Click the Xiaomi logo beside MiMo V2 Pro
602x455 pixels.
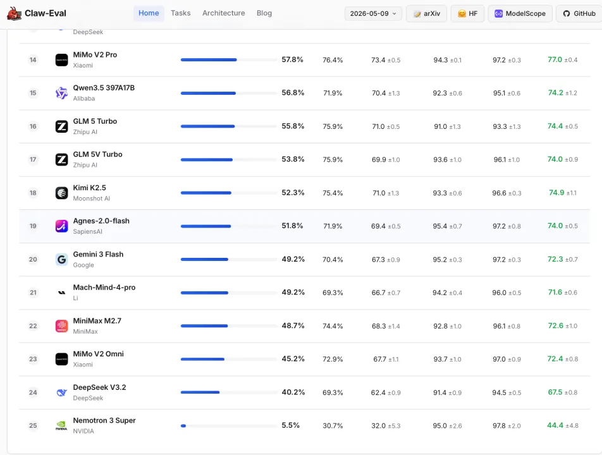(x=61, y=60)
